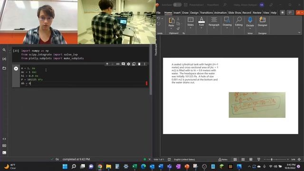This screenshot has height=171, width=304.
Task: Click the Paste icon
Action: point(171,20)
